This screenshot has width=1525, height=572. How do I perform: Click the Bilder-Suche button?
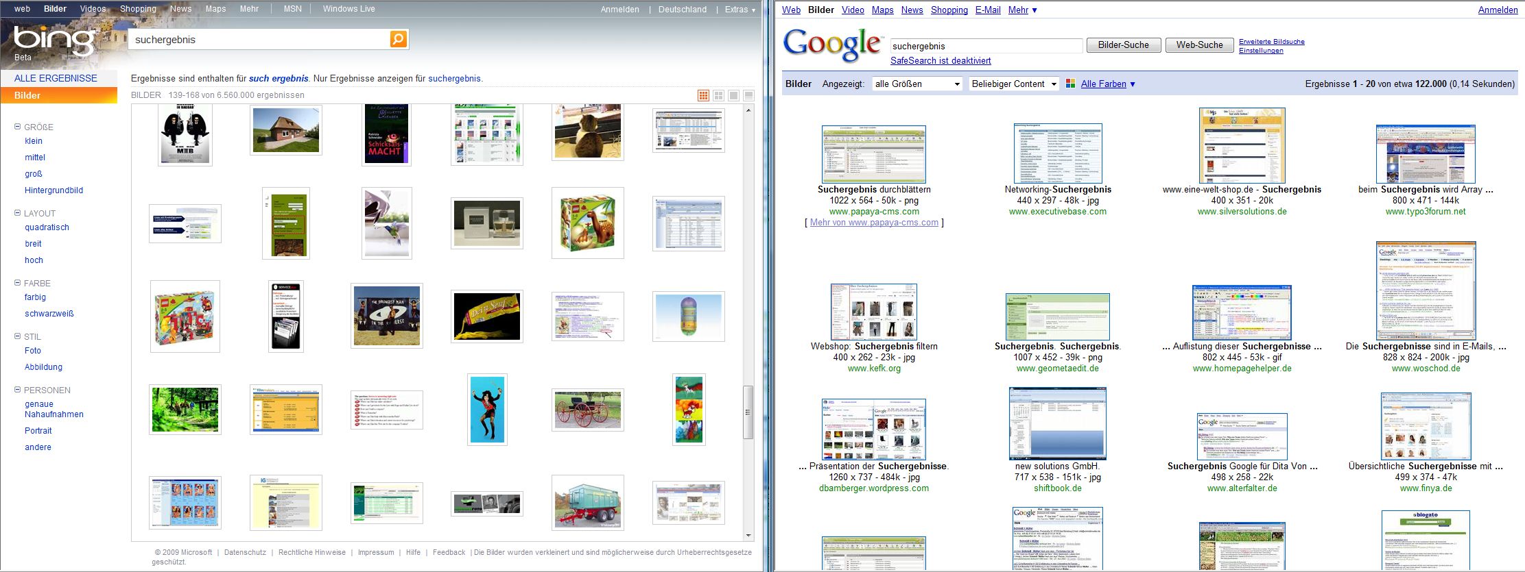(x=1123, y=45)
